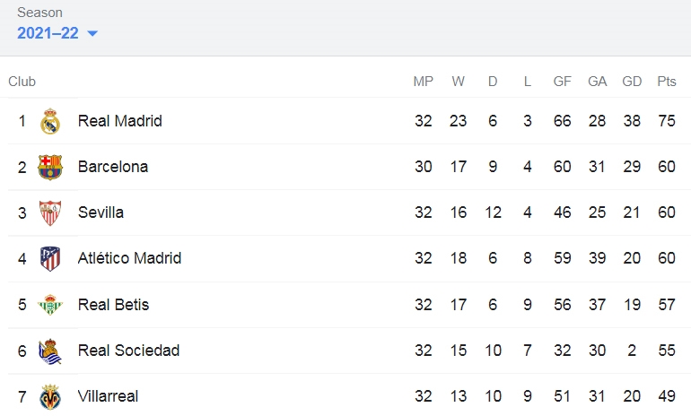Screen dimensions: 691x416
Task: Select the Villarreal team name
Action: click(x=108, y=396)
